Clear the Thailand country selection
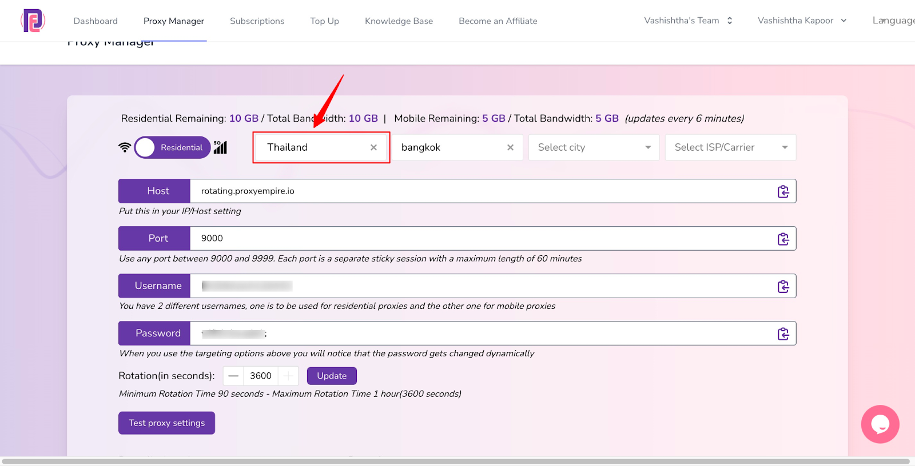This screenshot has height=466, width=915. tap(373, 147)
